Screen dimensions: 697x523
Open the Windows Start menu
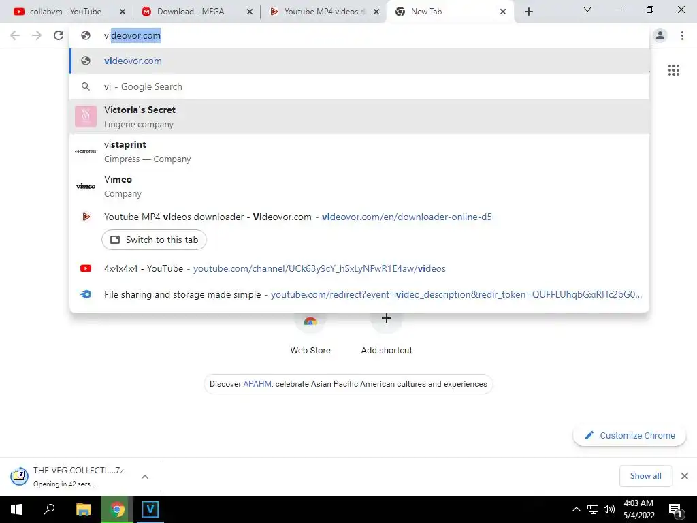point(16,509)
